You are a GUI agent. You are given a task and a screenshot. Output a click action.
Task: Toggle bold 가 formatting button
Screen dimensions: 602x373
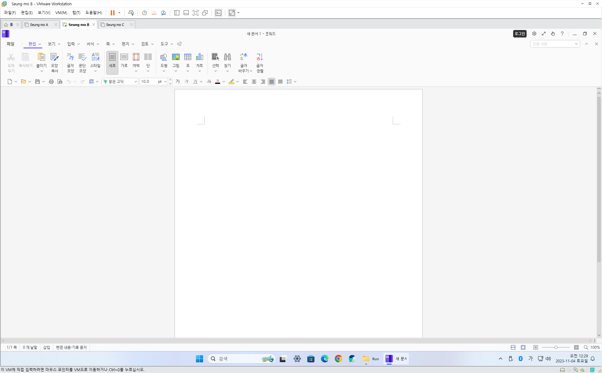pyautogui.click(x=178, y=82)
